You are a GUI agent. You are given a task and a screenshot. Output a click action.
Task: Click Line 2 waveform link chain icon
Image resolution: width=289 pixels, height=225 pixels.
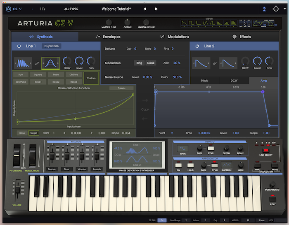[215, 63]
